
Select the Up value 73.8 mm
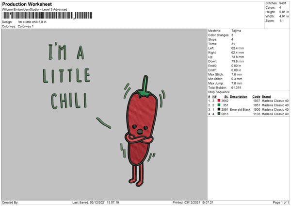238,57
